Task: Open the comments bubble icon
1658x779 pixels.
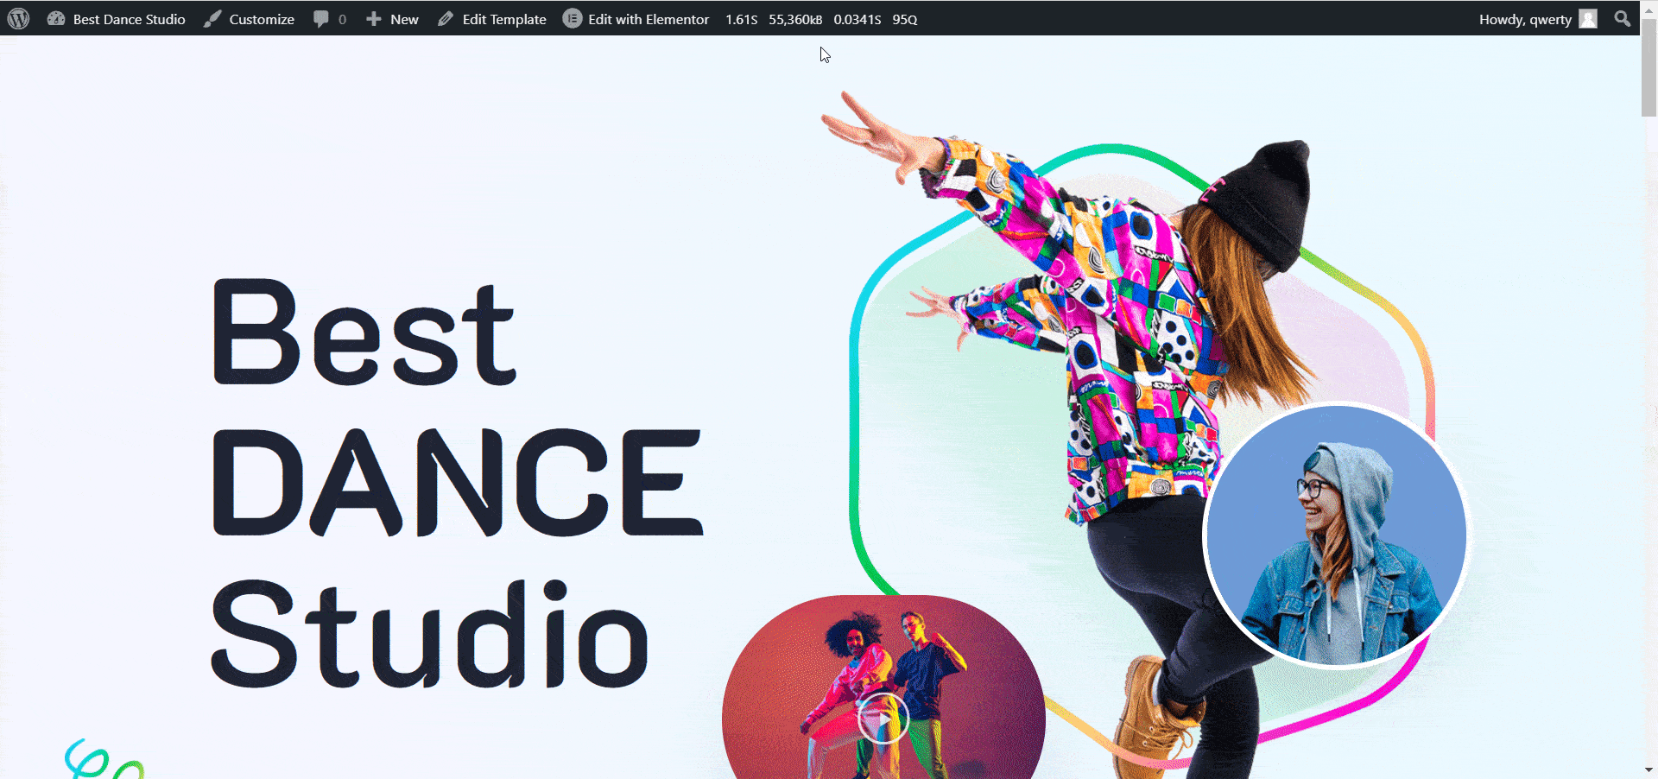Action: [321, 19]
